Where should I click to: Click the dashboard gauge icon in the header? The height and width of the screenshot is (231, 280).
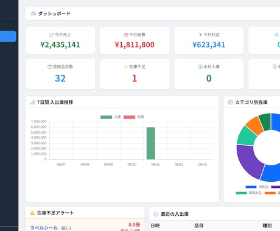point(33,13)
